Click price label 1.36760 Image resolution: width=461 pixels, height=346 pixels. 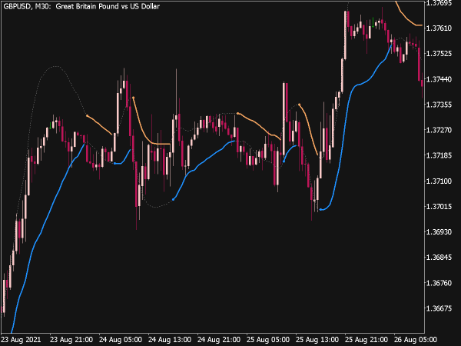click(x=439, y=283)
